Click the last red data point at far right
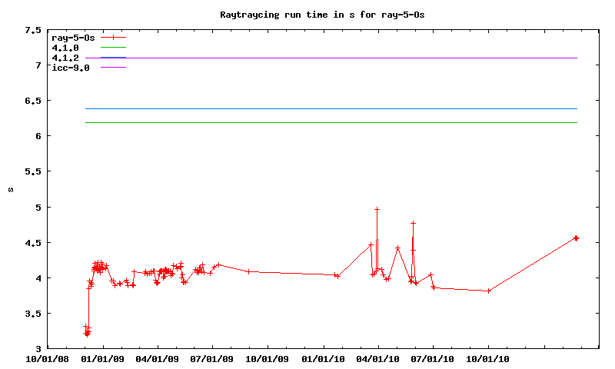This screenshot has height=369, width=615. click(576, 238)
